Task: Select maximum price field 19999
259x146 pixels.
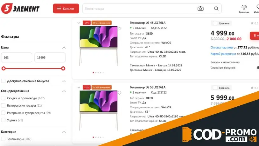Action: click(x=50, y=57)
